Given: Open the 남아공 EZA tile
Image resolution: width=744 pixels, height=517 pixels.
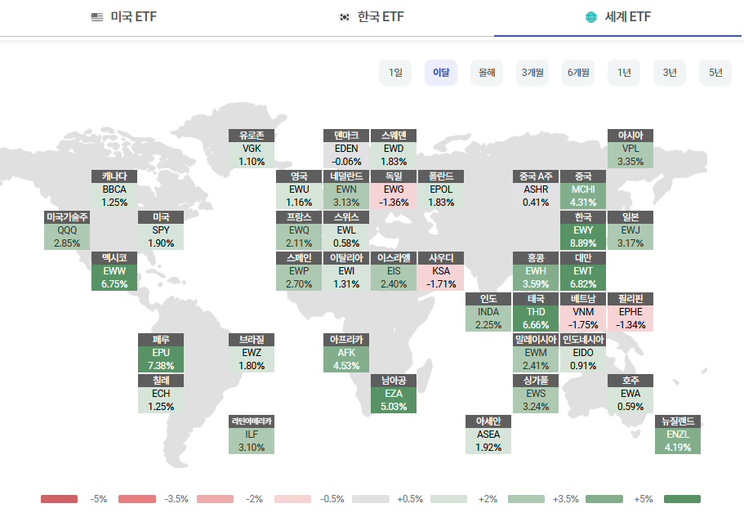Looking at the screenshot, I should click(x=394, y=393).
